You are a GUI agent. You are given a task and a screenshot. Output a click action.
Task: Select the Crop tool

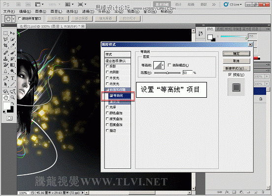(x=5, y=45)
